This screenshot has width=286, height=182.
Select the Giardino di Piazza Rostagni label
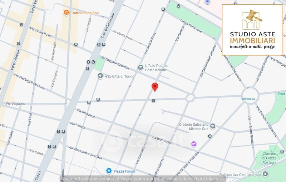click(270, 158)
